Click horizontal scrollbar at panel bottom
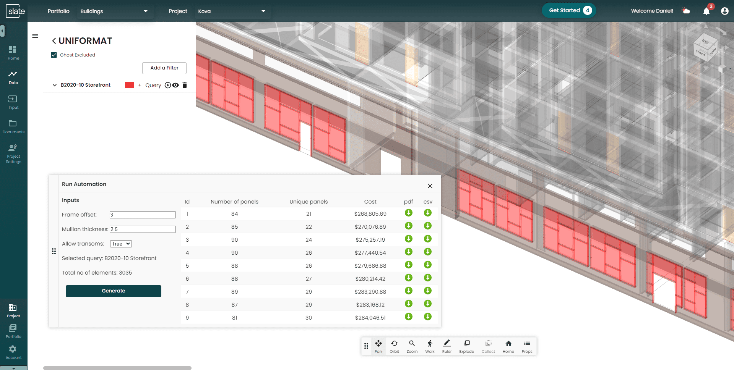Screen dimensions: 734x370 click(x=117, y=368)
